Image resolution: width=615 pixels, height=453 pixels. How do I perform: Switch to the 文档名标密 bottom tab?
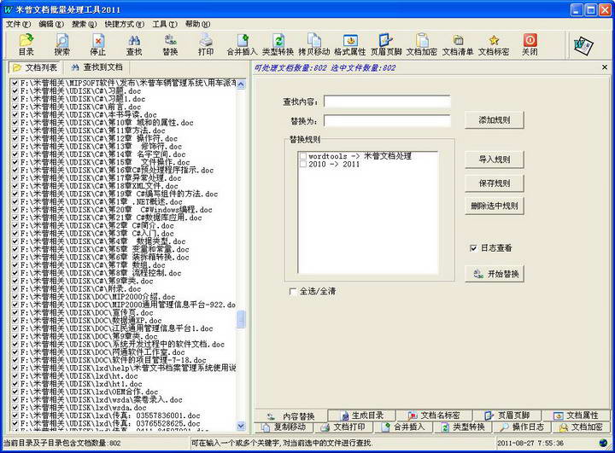click(x=434, y=415)
